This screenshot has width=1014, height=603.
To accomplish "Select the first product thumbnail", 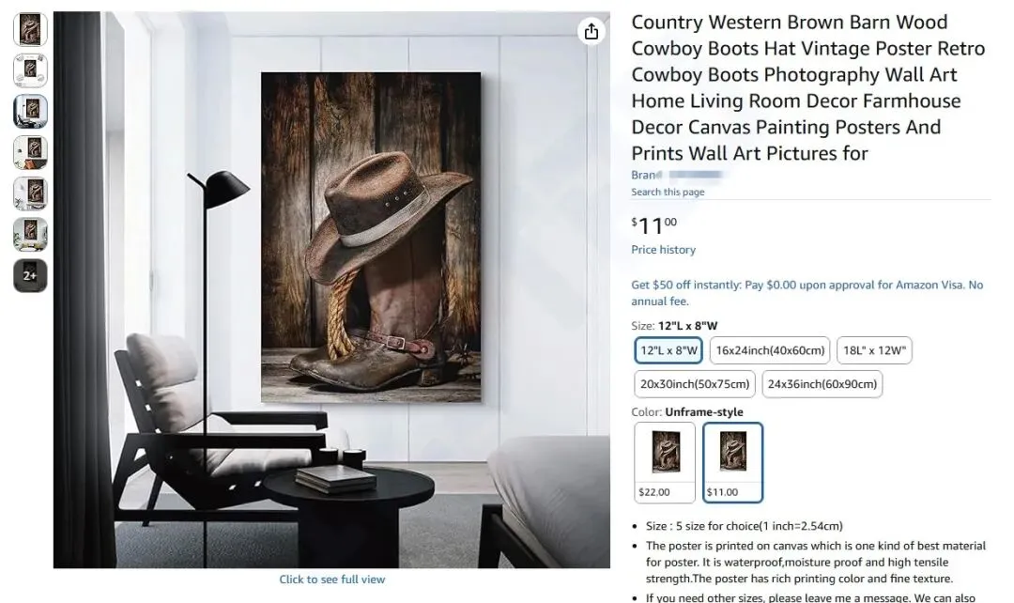I will [x=30, y=29].
